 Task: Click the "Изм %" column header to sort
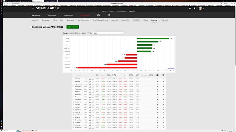click(x=103, y=75)
